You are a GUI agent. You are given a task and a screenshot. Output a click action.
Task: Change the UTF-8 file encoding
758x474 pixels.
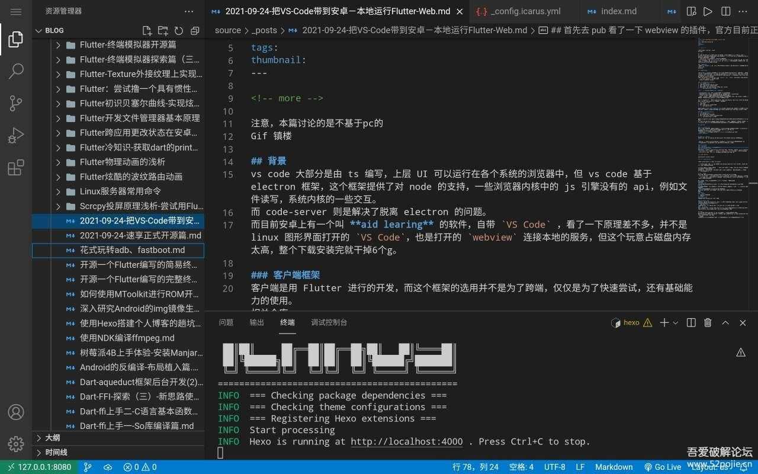point(555,467)
